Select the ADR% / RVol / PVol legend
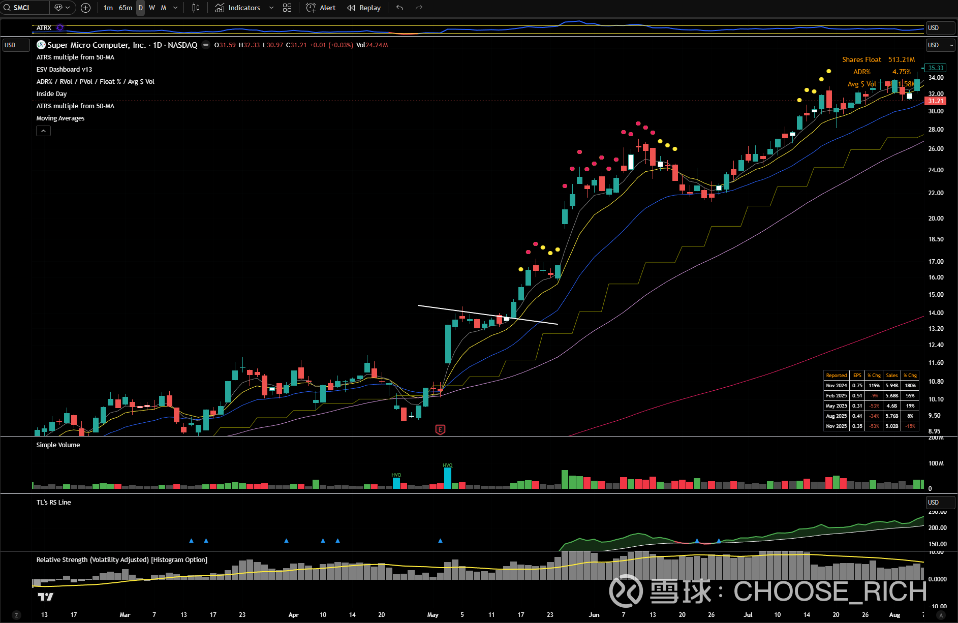The image size is (958, 623). click(95, 82)
